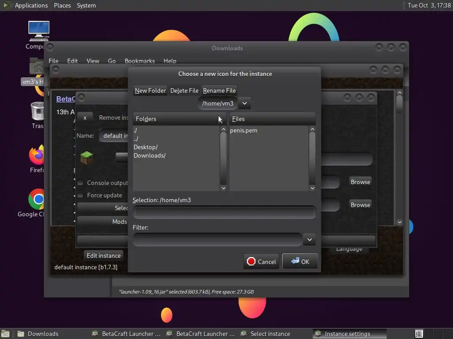Viewport: 453px width, 339px height.
Task: Open the Help menu in Downloads window
Action: [170, 61]
